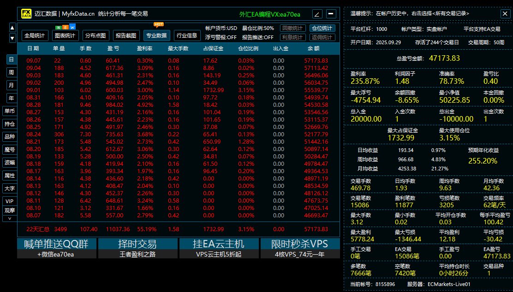This screenshot has height=292, width=513.
Task: Click VIP in the sidebar
Action: [x=10, y=201]
